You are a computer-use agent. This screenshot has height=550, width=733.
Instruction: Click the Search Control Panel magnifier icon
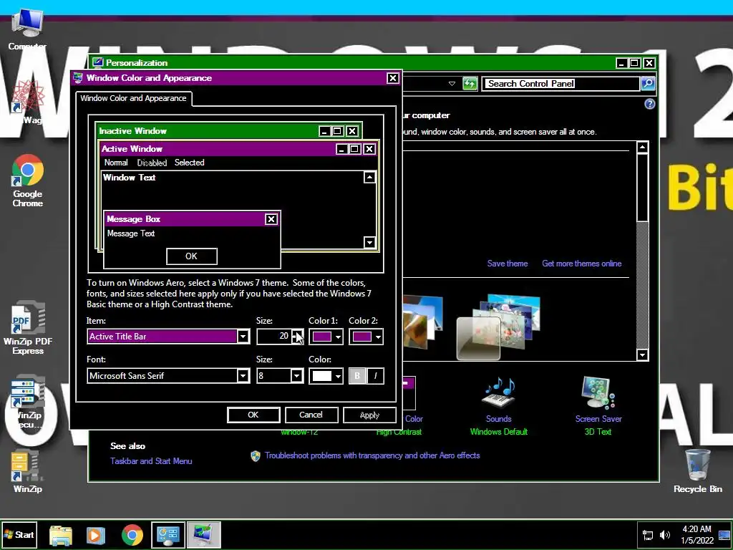point(648,83)
